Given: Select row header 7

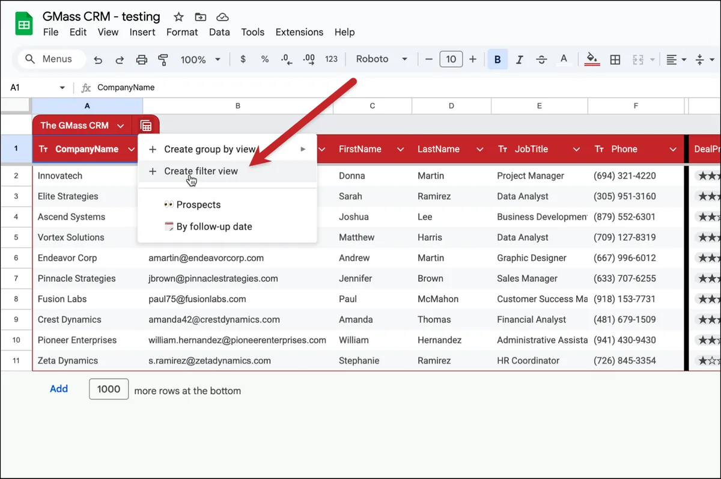Looking at the screenshot, I should (16, 279).
